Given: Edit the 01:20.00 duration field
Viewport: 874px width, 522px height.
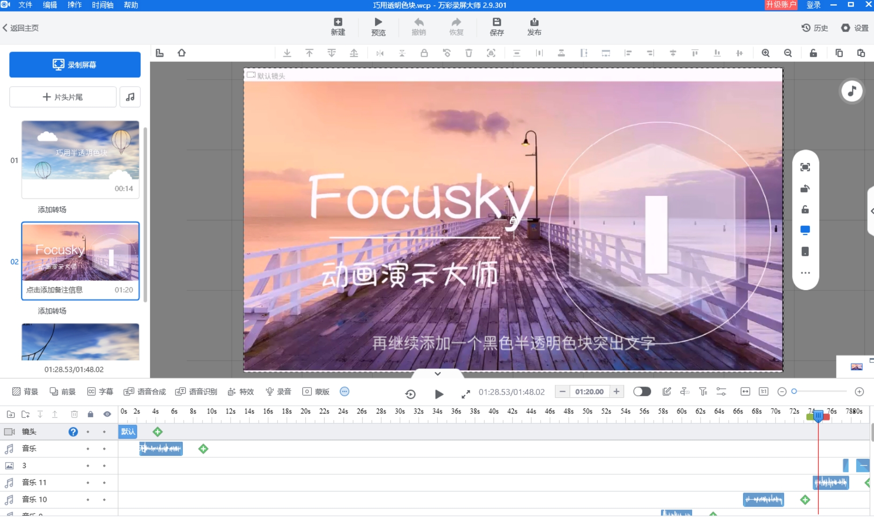Looking at the screenshot, I should [x=589, y=392].
